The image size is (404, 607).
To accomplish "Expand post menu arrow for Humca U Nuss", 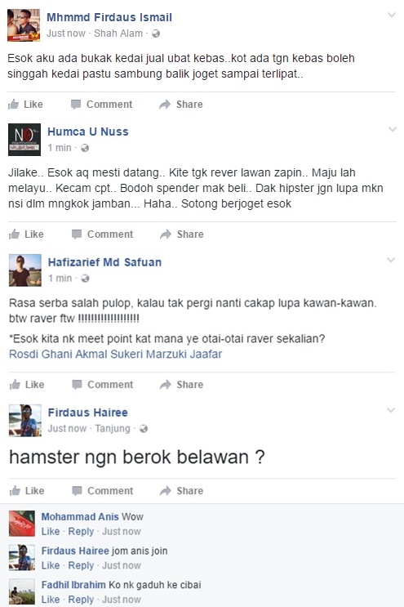I will tap(392, 129).
